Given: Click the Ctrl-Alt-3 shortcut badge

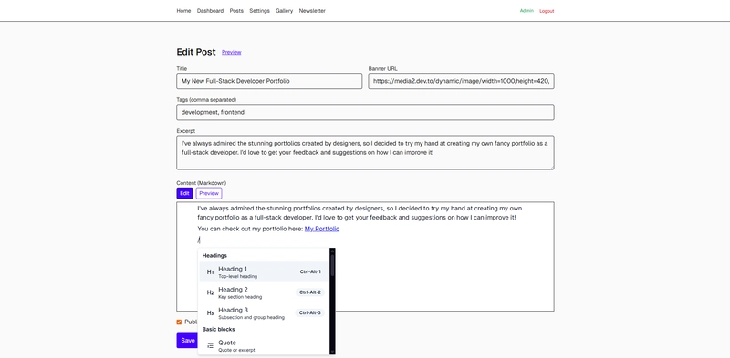Looking at the screenshot, I should point(310,312).
